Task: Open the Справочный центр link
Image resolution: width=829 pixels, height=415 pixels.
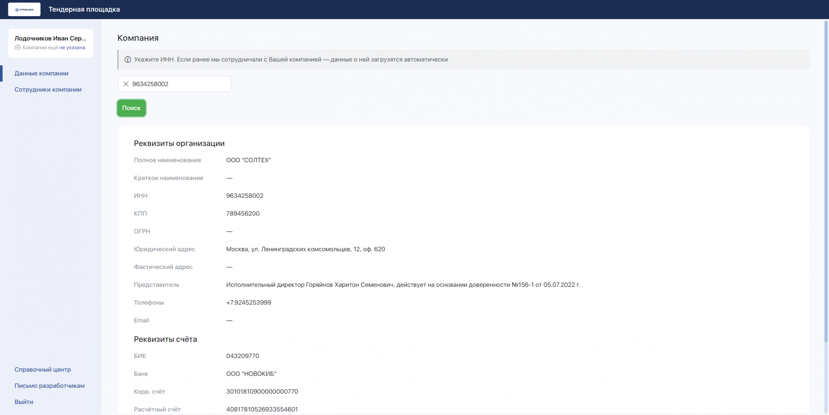Action: tap(42, 369)
